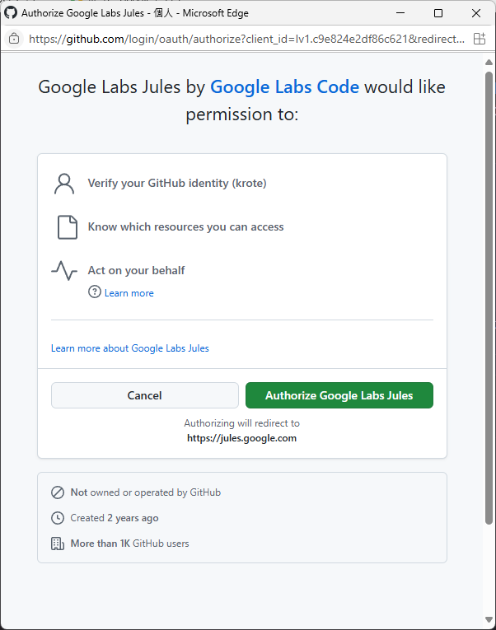Open the Google Labs Code link
The height and width of the screenshot is (630, 496).
[x=284, y=87]
